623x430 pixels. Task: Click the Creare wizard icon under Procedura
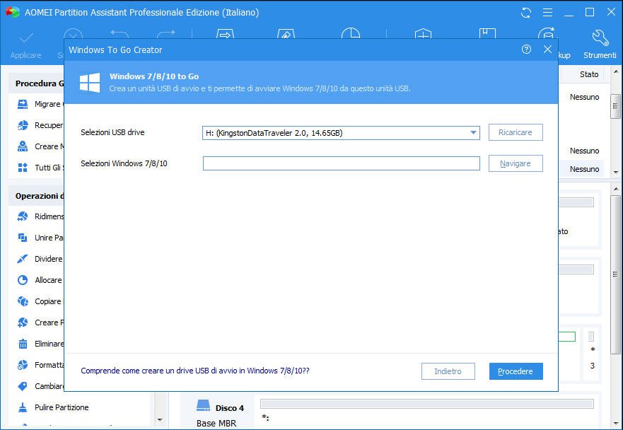pos(23,146)
